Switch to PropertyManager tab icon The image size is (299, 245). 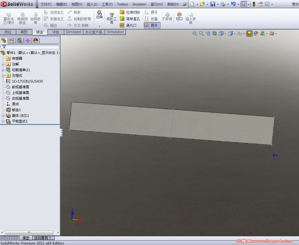12,41
